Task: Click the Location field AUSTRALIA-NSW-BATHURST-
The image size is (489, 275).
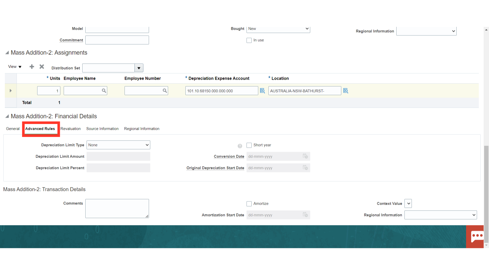Action: (305, 91)
